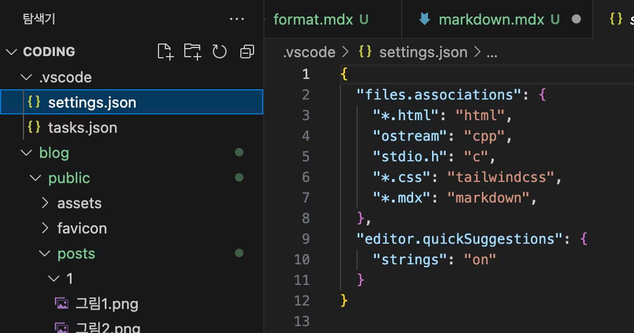Click the New File icon in explorer
634x333 pixels.
pos(165,51)
